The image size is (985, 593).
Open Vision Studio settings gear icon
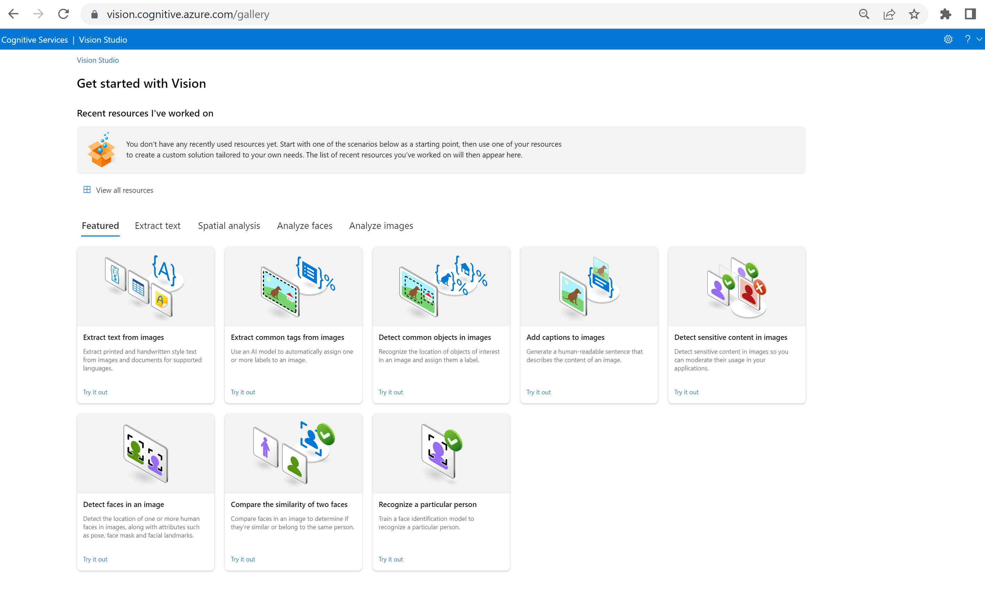pyautogui.click(x=948, y=39)
